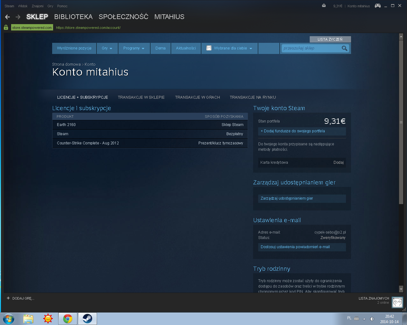
Task: Click the Konto mitahius account label
Action: click(359, 6)
